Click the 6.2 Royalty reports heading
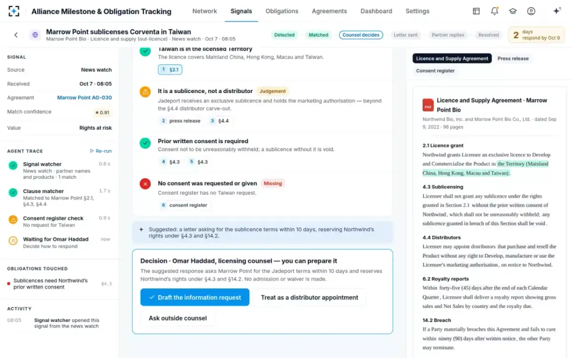 [x=446, y=279]
